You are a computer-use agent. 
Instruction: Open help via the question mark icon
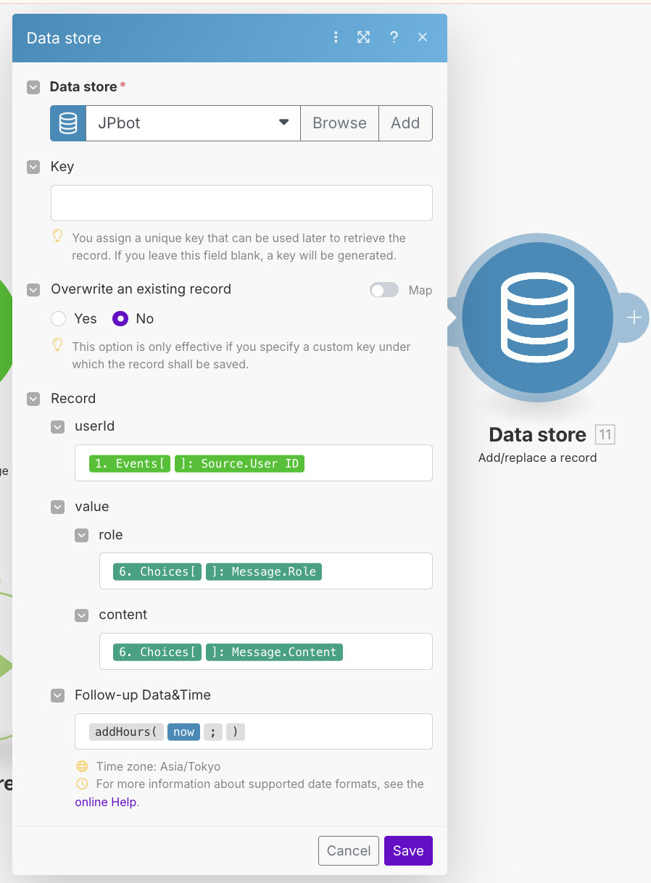[x=394, y=38]
